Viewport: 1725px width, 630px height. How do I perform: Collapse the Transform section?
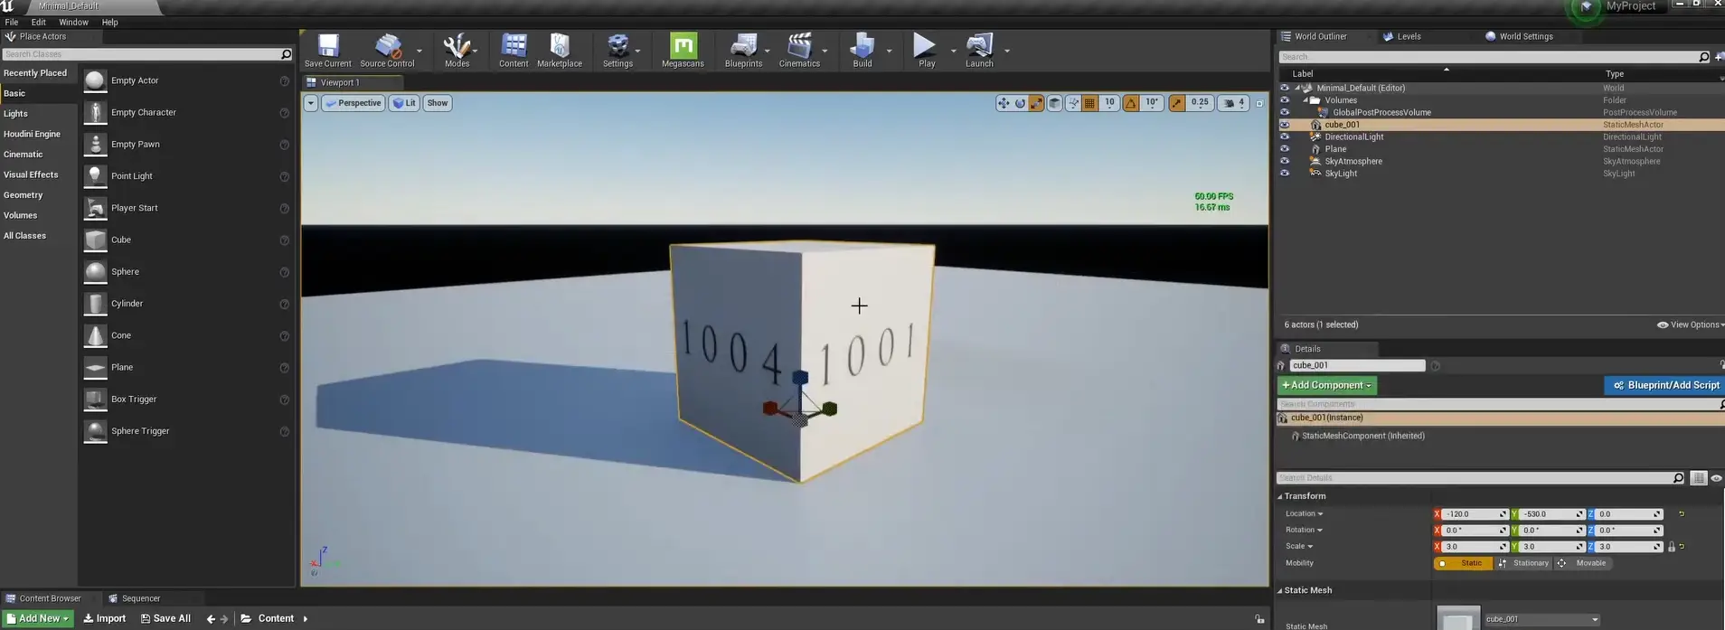(1280, 496)
